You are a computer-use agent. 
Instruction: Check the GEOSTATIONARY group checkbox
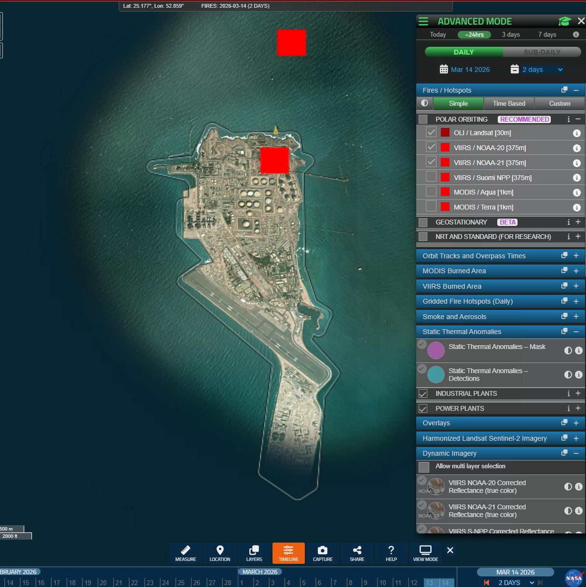pyautogui.click(x=423, y=222)
